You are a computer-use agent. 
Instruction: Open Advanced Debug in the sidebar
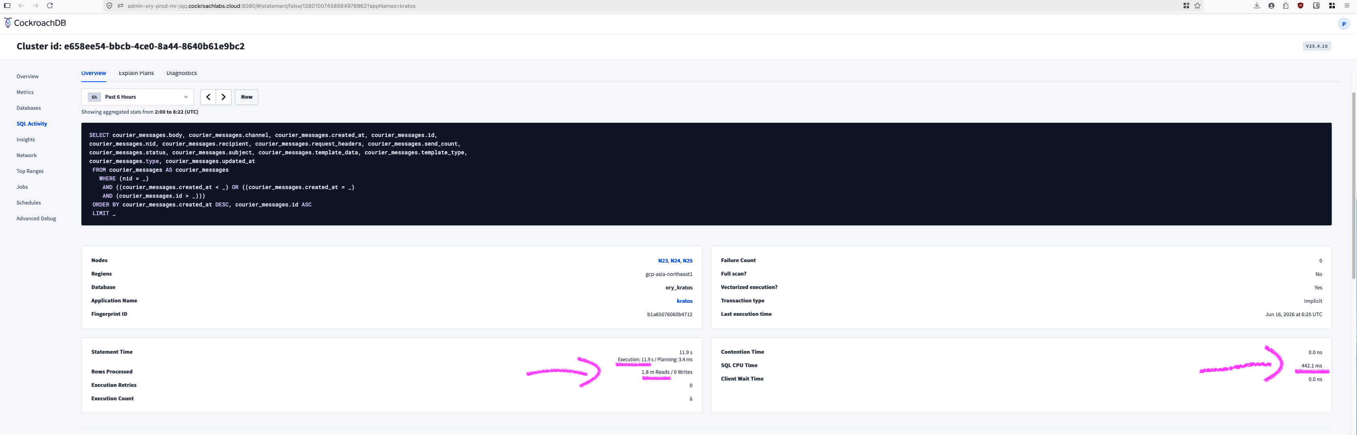point(36,219)
